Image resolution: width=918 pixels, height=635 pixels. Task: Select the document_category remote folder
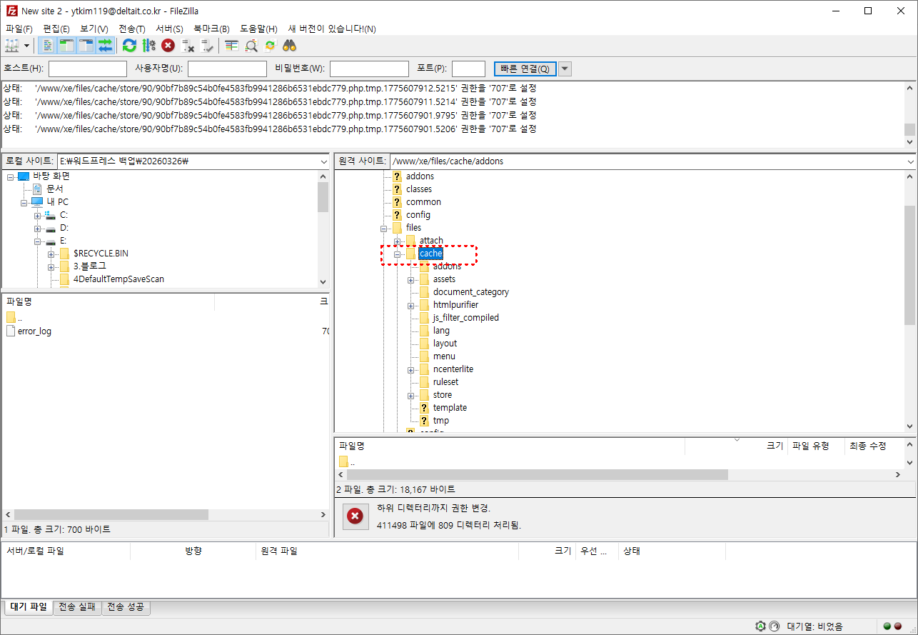coord(471,292)
